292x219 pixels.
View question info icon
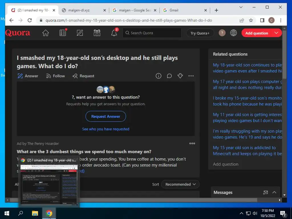[x=159, y=76]
